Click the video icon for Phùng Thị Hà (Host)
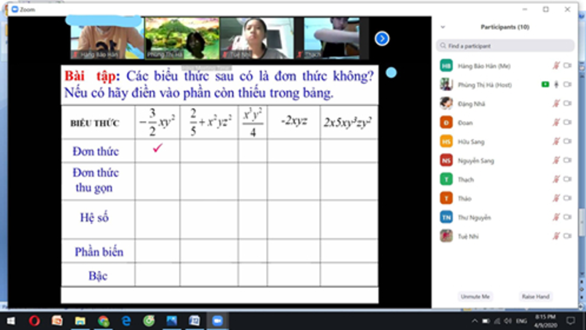Image resolution: width=586 pixels, height=330 pixels. click(x=568, y=85)
